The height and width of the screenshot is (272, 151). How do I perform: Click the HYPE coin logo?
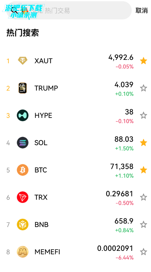[23, 115]
